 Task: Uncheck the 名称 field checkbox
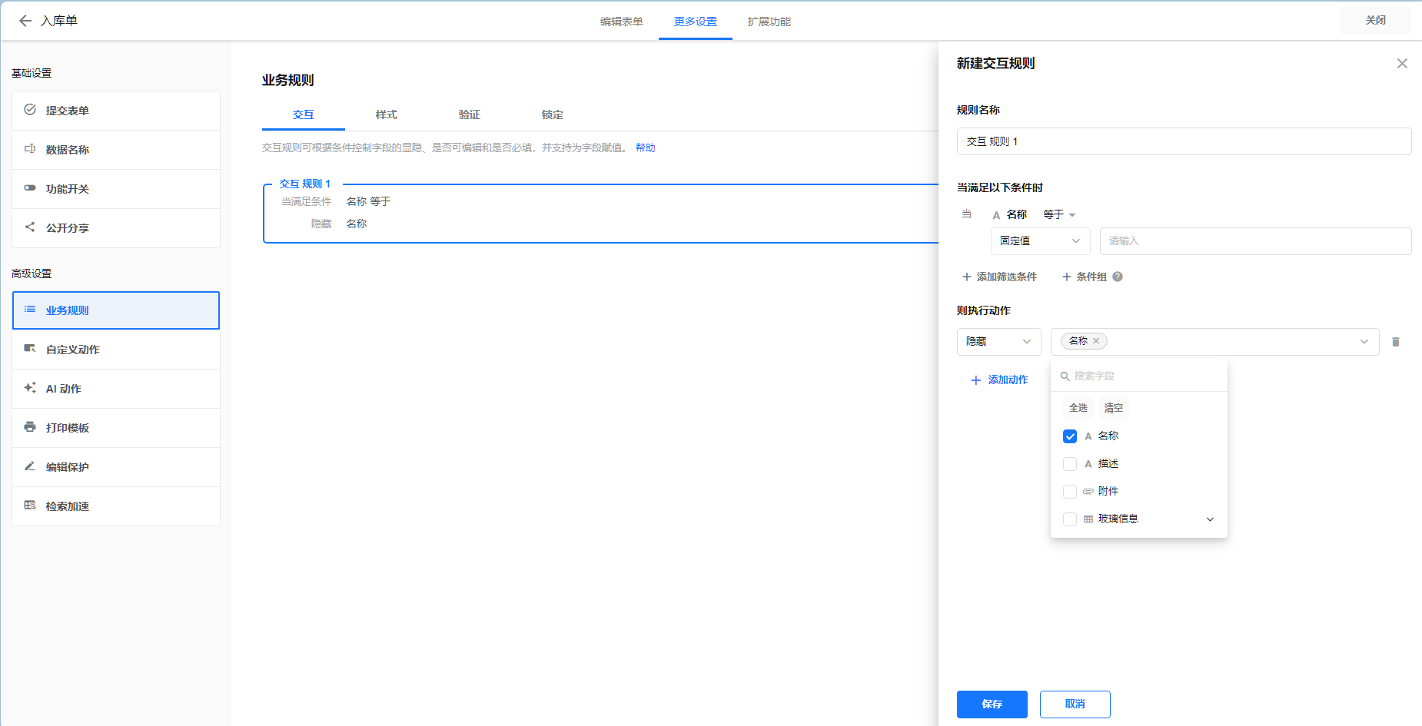point(1070,436)
